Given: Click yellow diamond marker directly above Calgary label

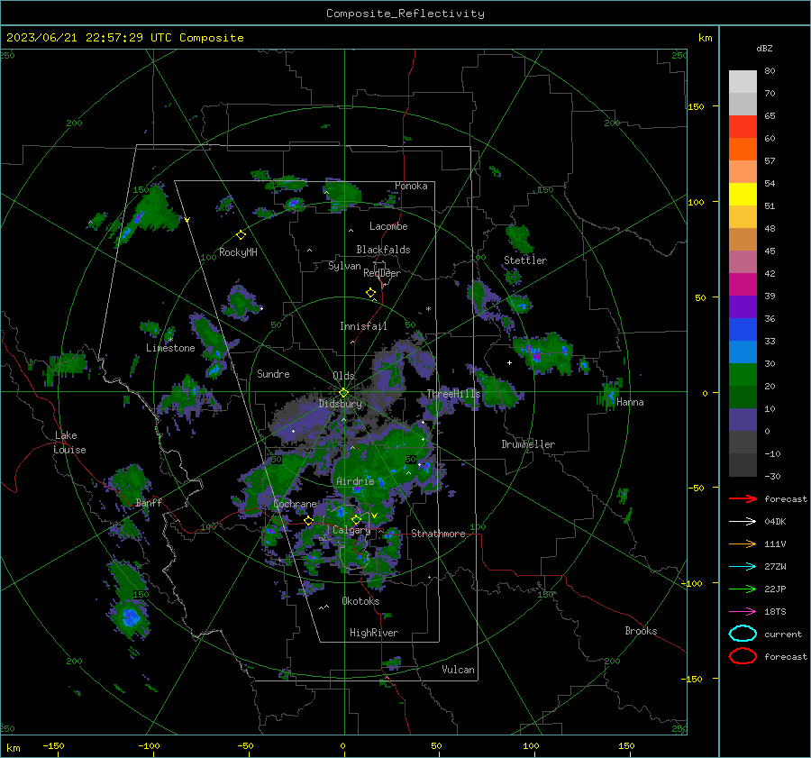Looking at the screenshot, I should point(356,519).
